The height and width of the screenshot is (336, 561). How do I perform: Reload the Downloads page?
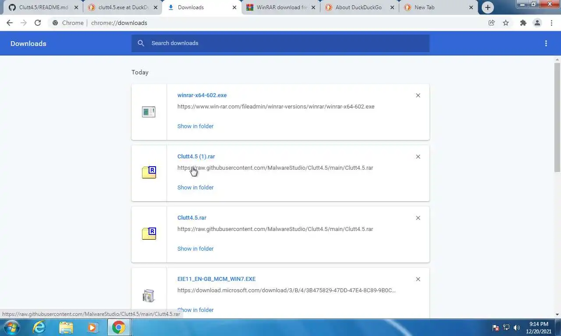pyautogui.click(x=38, y=23)
